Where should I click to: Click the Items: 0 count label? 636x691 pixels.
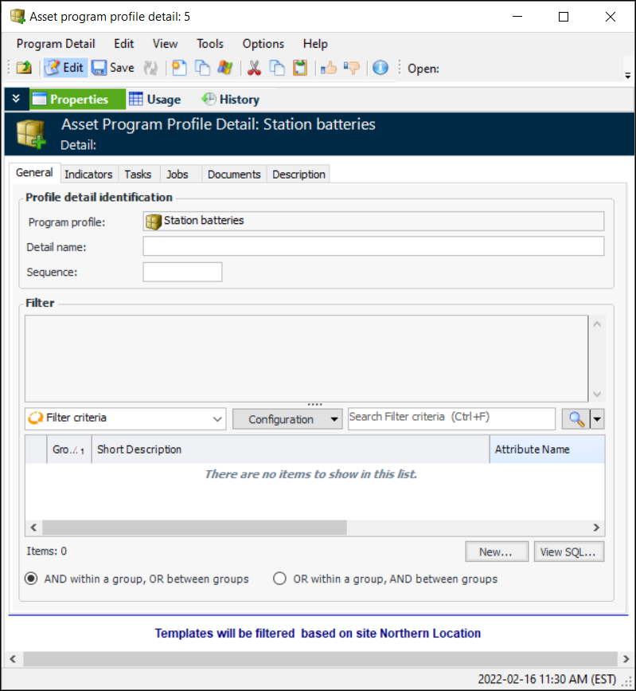47,552
